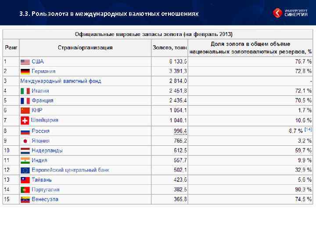This screenshot has width=316, height=237.
Task: Click the Ранг column header
Action: coord(11,48)
